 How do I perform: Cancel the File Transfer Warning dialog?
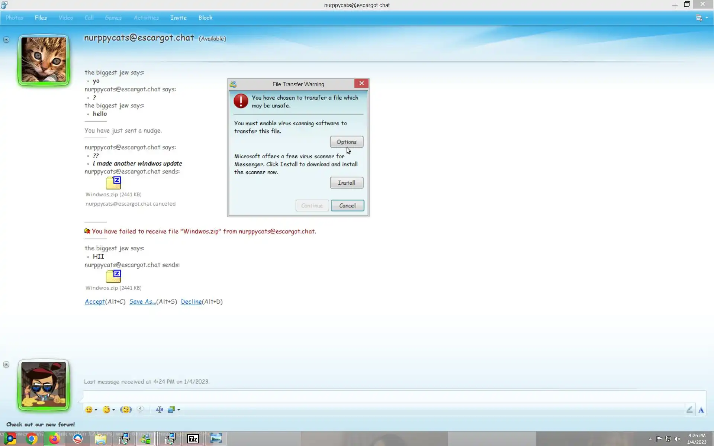click(347, 206)
